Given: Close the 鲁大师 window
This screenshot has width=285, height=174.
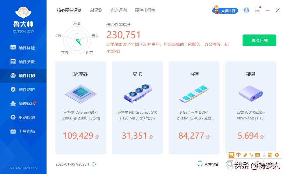Looking at the screenshot, I should [277, 10].
